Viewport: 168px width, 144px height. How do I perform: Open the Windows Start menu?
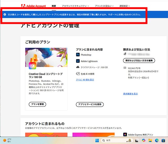pos(97,141)
